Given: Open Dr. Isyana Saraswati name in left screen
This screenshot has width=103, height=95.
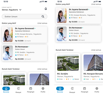Looking at the screenshot, I should pos(24,28).
